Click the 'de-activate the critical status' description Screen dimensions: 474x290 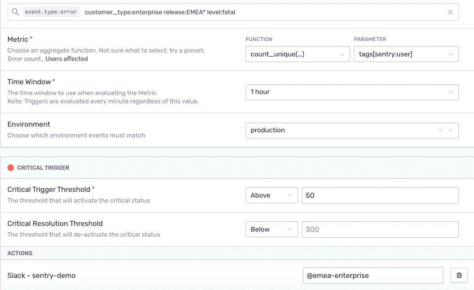tap(84, 234)
